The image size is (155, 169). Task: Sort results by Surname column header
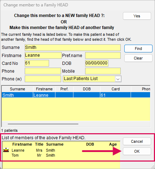pos(17,89)
